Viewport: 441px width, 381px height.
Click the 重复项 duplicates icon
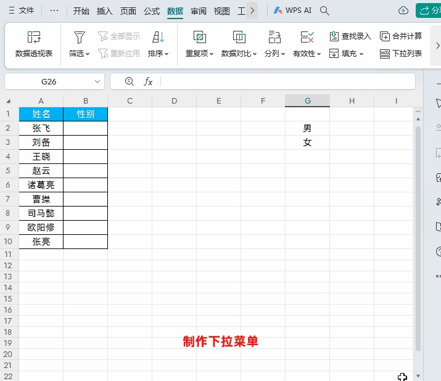click(x=199, y=37)
